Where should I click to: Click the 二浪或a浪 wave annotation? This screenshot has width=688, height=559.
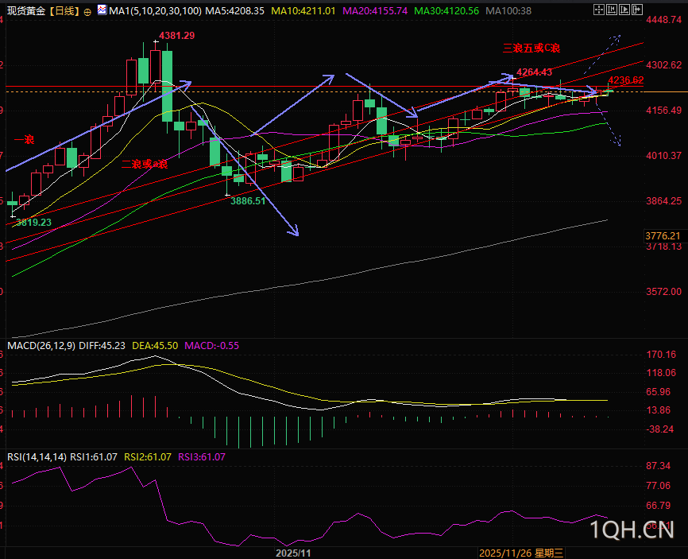tap(144, 164)
